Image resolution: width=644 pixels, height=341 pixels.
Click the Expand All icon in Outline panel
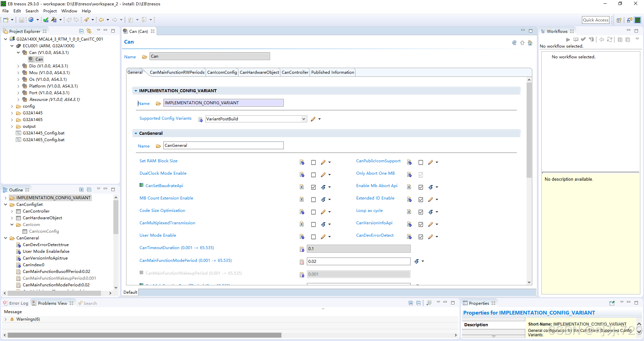click(x=81, y=189)
